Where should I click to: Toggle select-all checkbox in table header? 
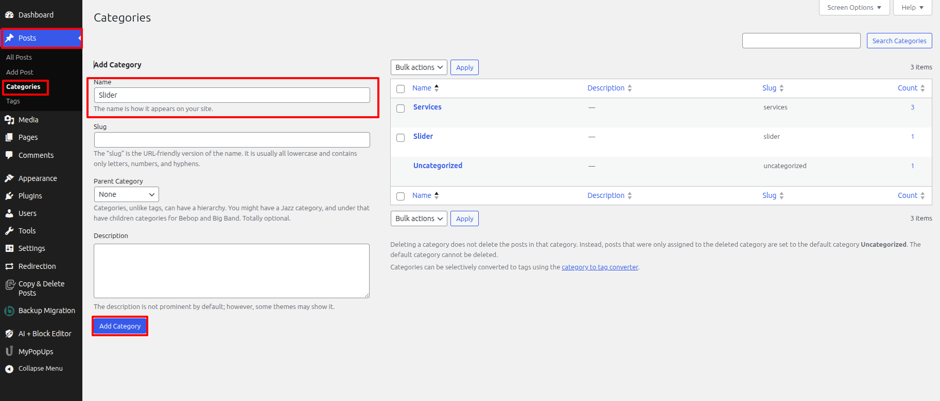click(401, 89)
